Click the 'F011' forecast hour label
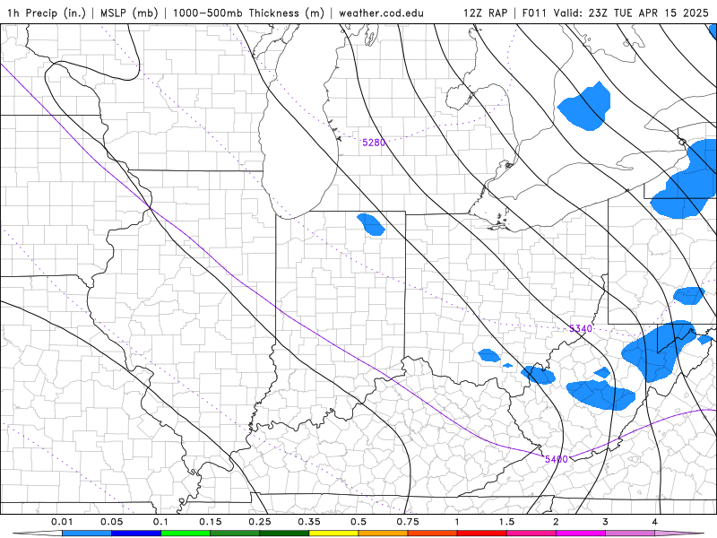Screen dimensions: 717x538 (534, 13)
